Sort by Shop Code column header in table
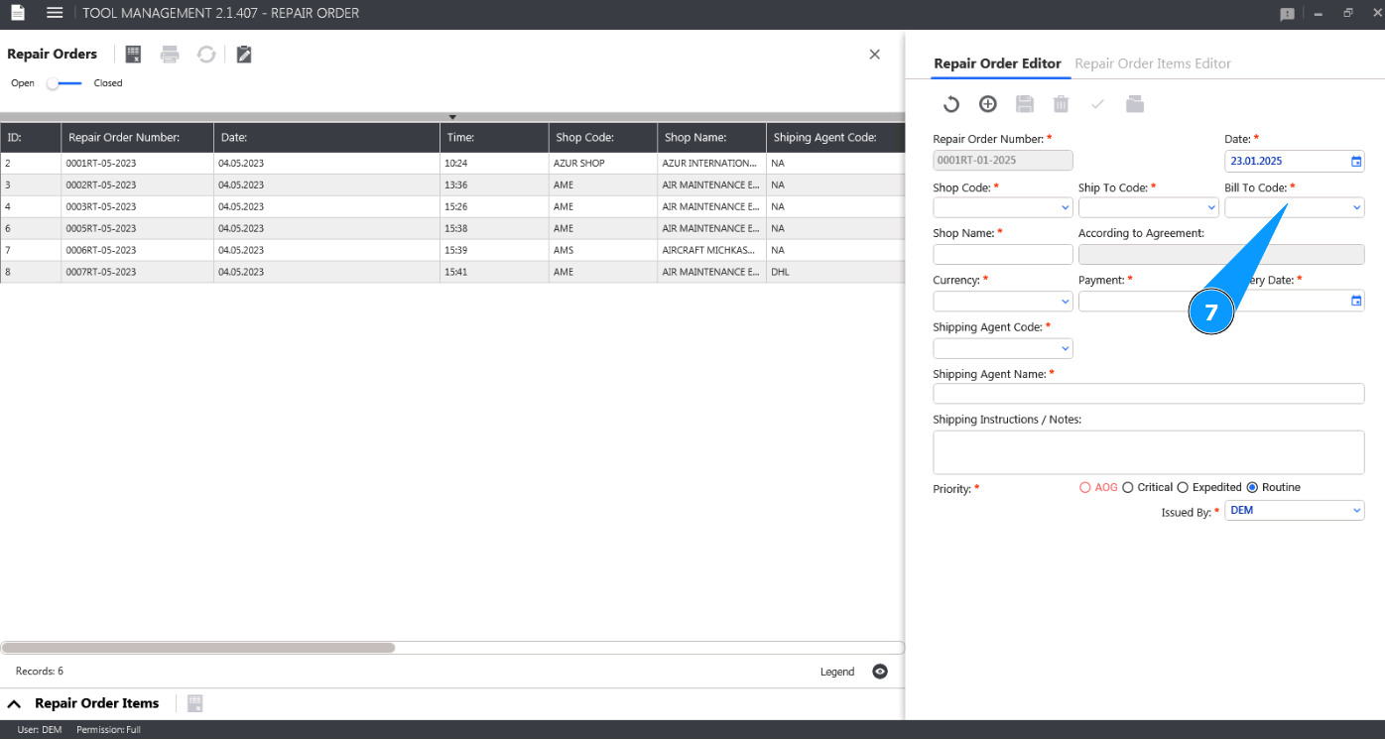Image resolution: width=1385 pixels, height=740 pixels. [x=603, y=138]
